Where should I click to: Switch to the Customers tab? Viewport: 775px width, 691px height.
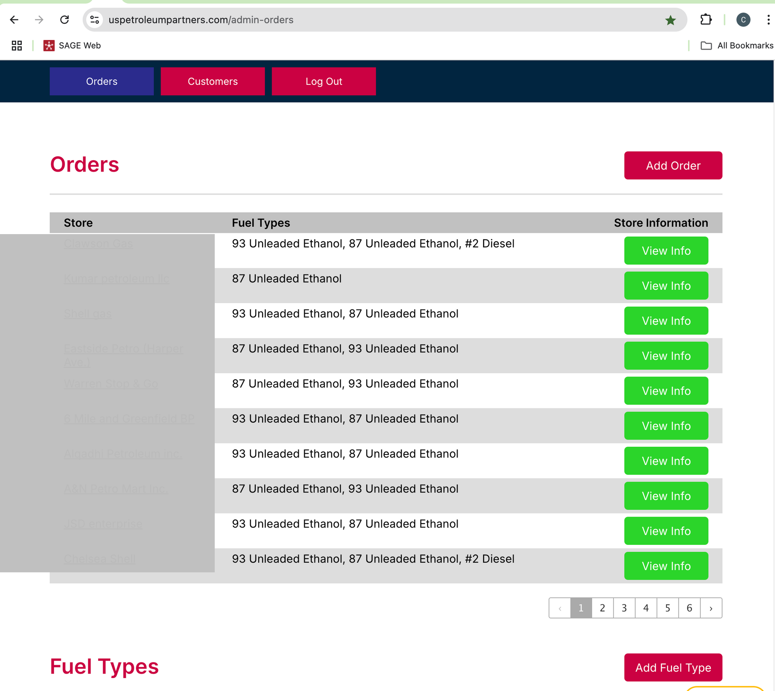pyautogui.click(x=213, y=82)
